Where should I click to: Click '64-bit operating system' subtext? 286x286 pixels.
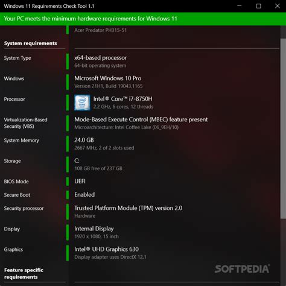(100, 66)
